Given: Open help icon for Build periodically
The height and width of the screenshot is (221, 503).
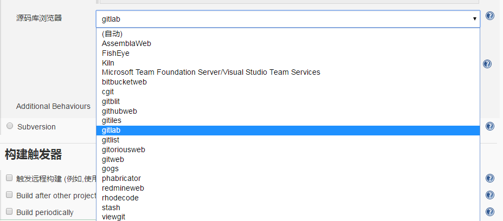Looking at the screenshot, I should click(489, 212).
